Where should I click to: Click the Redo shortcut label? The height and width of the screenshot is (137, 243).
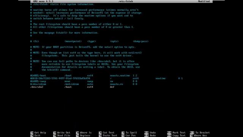[153, 135]
